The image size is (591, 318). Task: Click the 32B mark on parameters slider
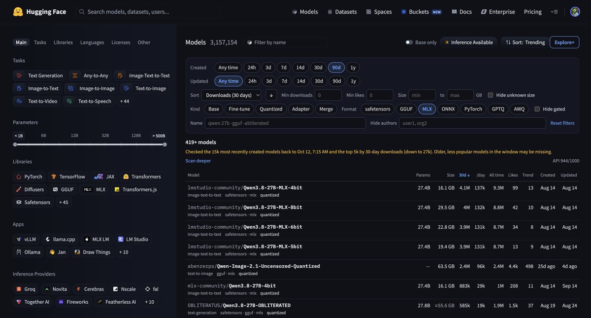point(105,135)
